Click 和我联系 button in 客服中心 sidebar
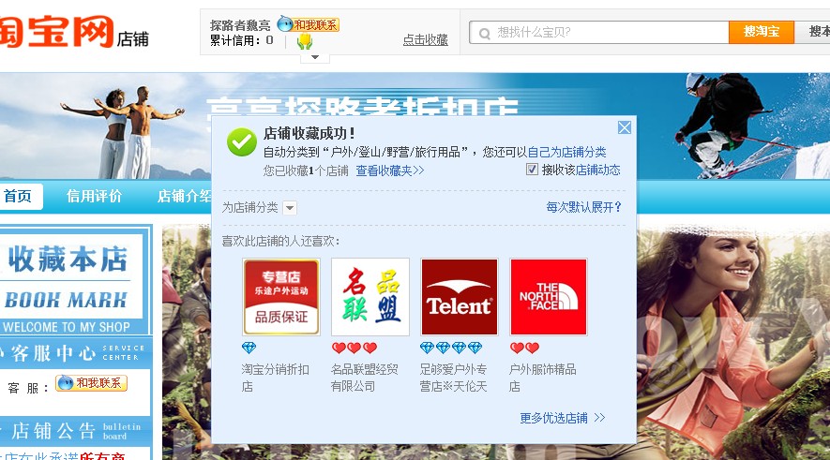Image resolution: width=830 pixels, height=460 pixels. click(x=91, y=383)
